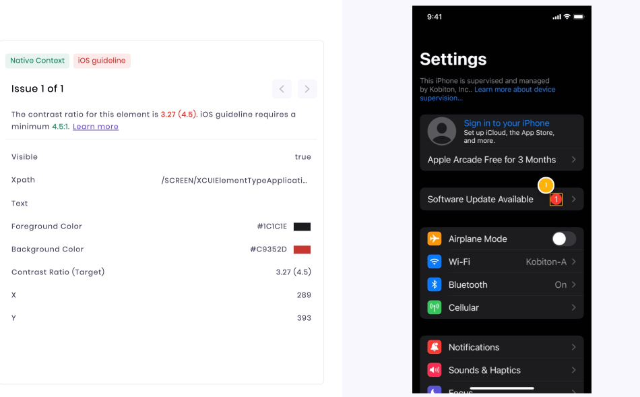Screen dimensions: 640x397
Task: Go to the next issue arrow
Action: [307, 89]
